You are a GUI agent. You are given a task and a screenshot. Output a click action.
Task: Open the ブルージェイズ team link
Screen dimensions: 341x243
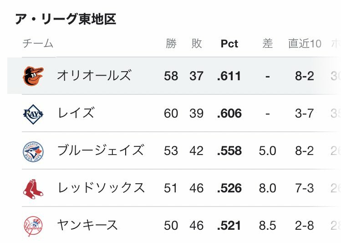101,150
